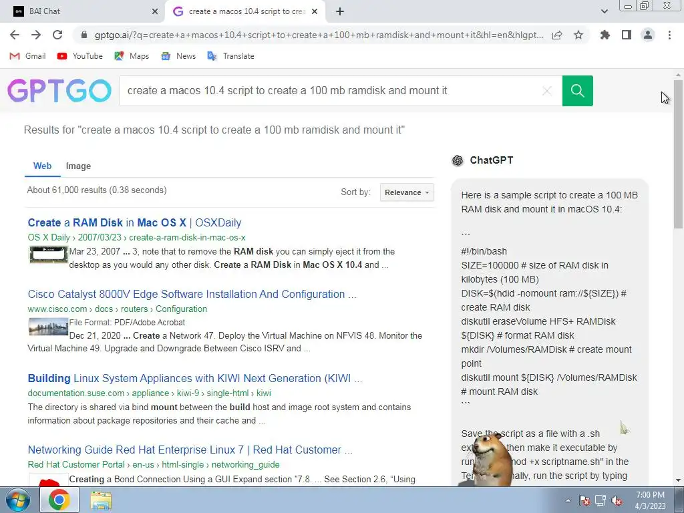Open the Windows Start button

tap(18, 500)
